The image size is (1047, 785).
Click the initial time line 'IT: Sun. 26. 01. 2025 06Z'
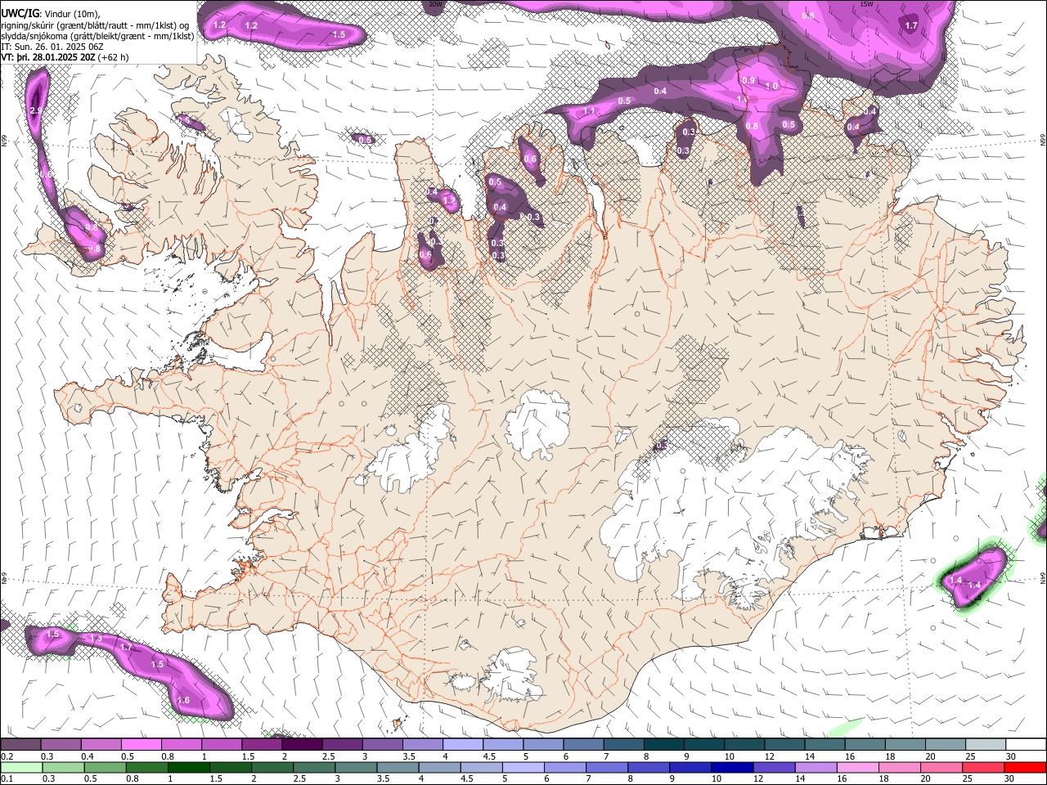click(x=52, y=47)
